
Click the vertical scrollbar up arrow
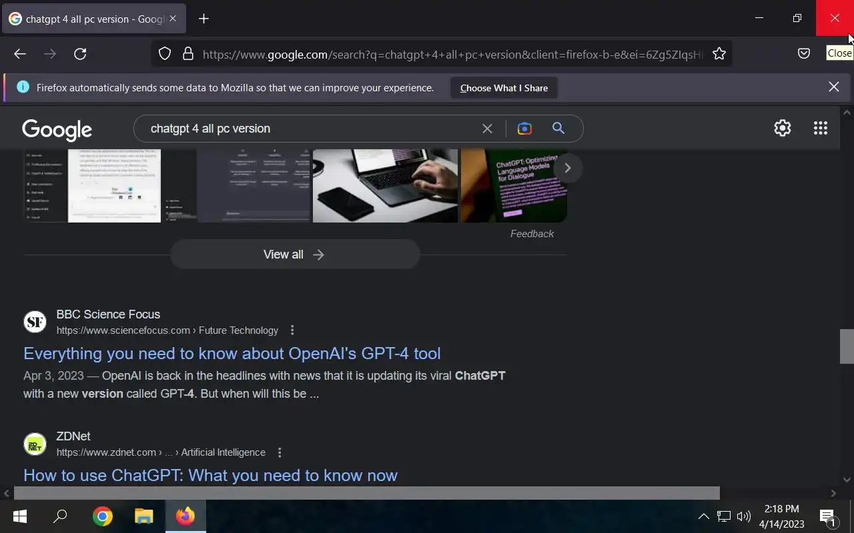point(847,113)
